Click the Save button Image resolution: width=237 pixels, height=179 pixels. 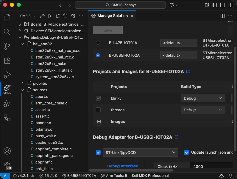point(107,30)
